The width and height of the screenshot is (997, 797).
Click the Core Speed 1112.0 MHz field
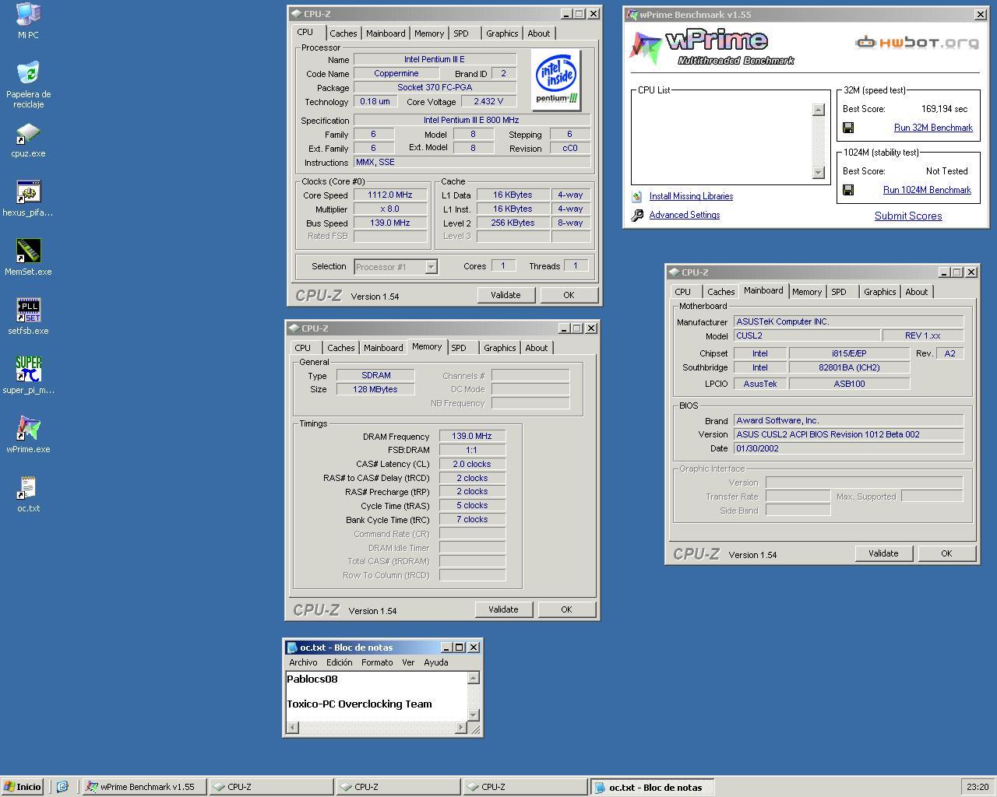[x=390, y=195]
